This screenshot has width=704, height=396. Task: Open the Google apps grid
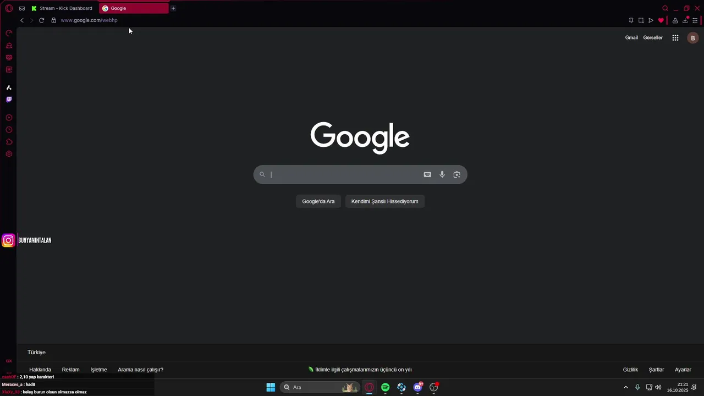click(x=675, y=38)
